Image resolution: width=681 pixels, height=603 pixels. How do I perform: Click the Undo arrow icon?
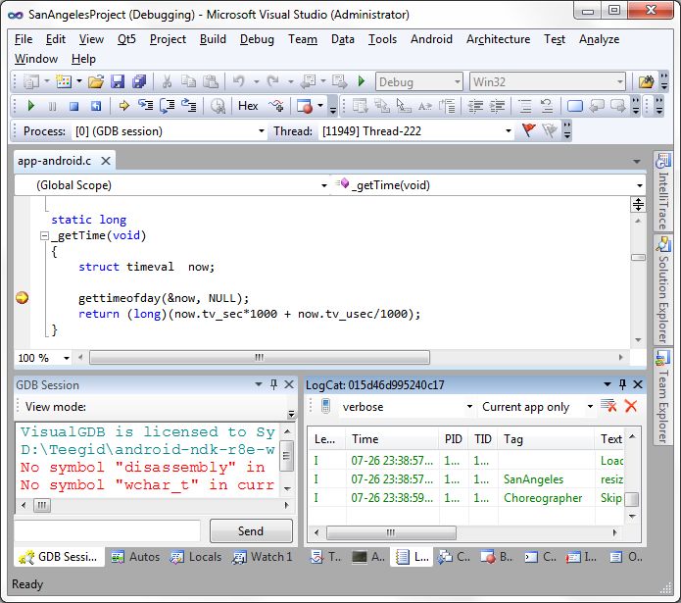click(238, 81)
